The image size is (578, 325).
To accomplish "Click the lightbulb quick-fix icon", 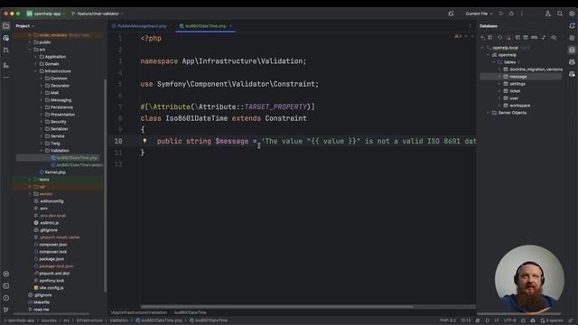I will (x=144, y=141).
